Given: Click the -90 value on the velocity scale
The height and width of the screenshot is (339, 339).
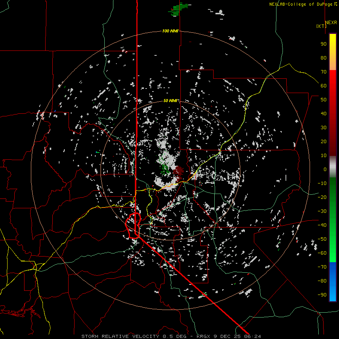Looking at the screenshot, I should (x=322, y=295).
